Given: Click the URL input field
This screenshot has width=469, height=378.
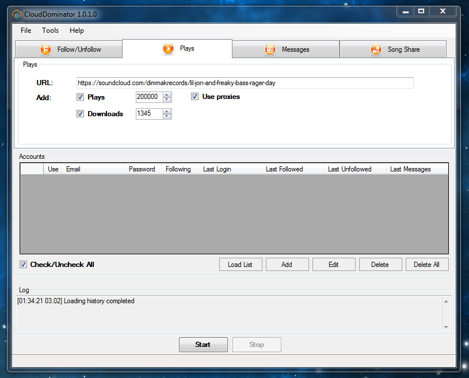Looking at the screenshot, I should (x=245, y=83).
